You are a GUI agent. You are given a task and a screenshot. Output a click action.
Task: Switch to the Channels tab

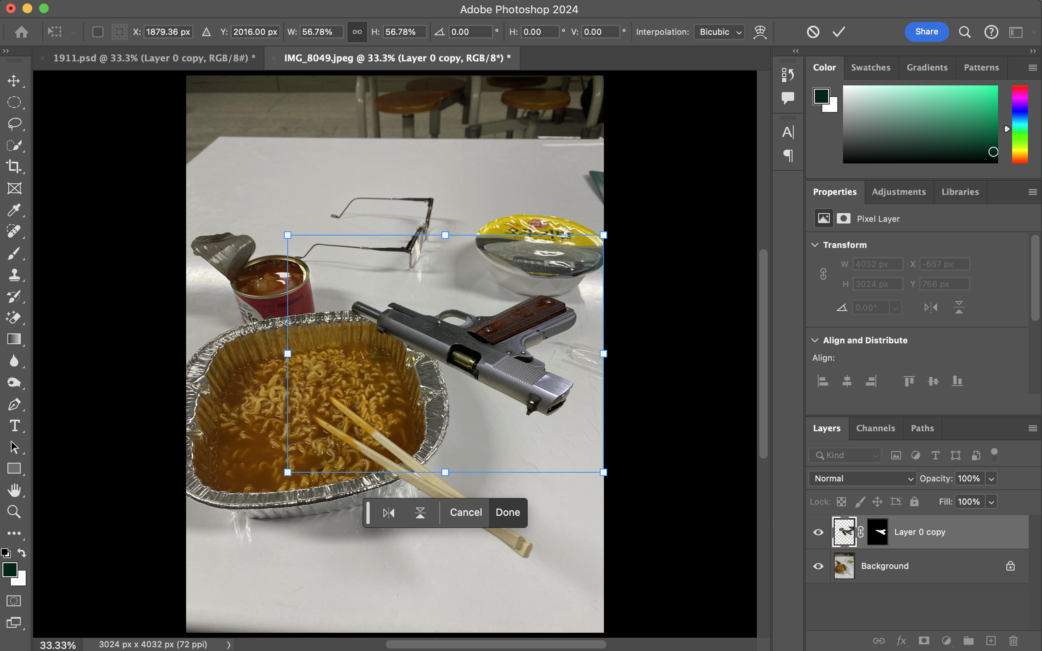point(875,428)
